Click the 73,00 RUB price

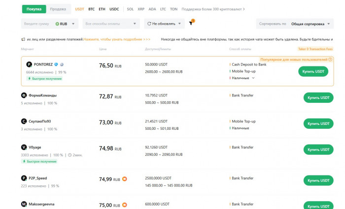(x=110, y=122)
